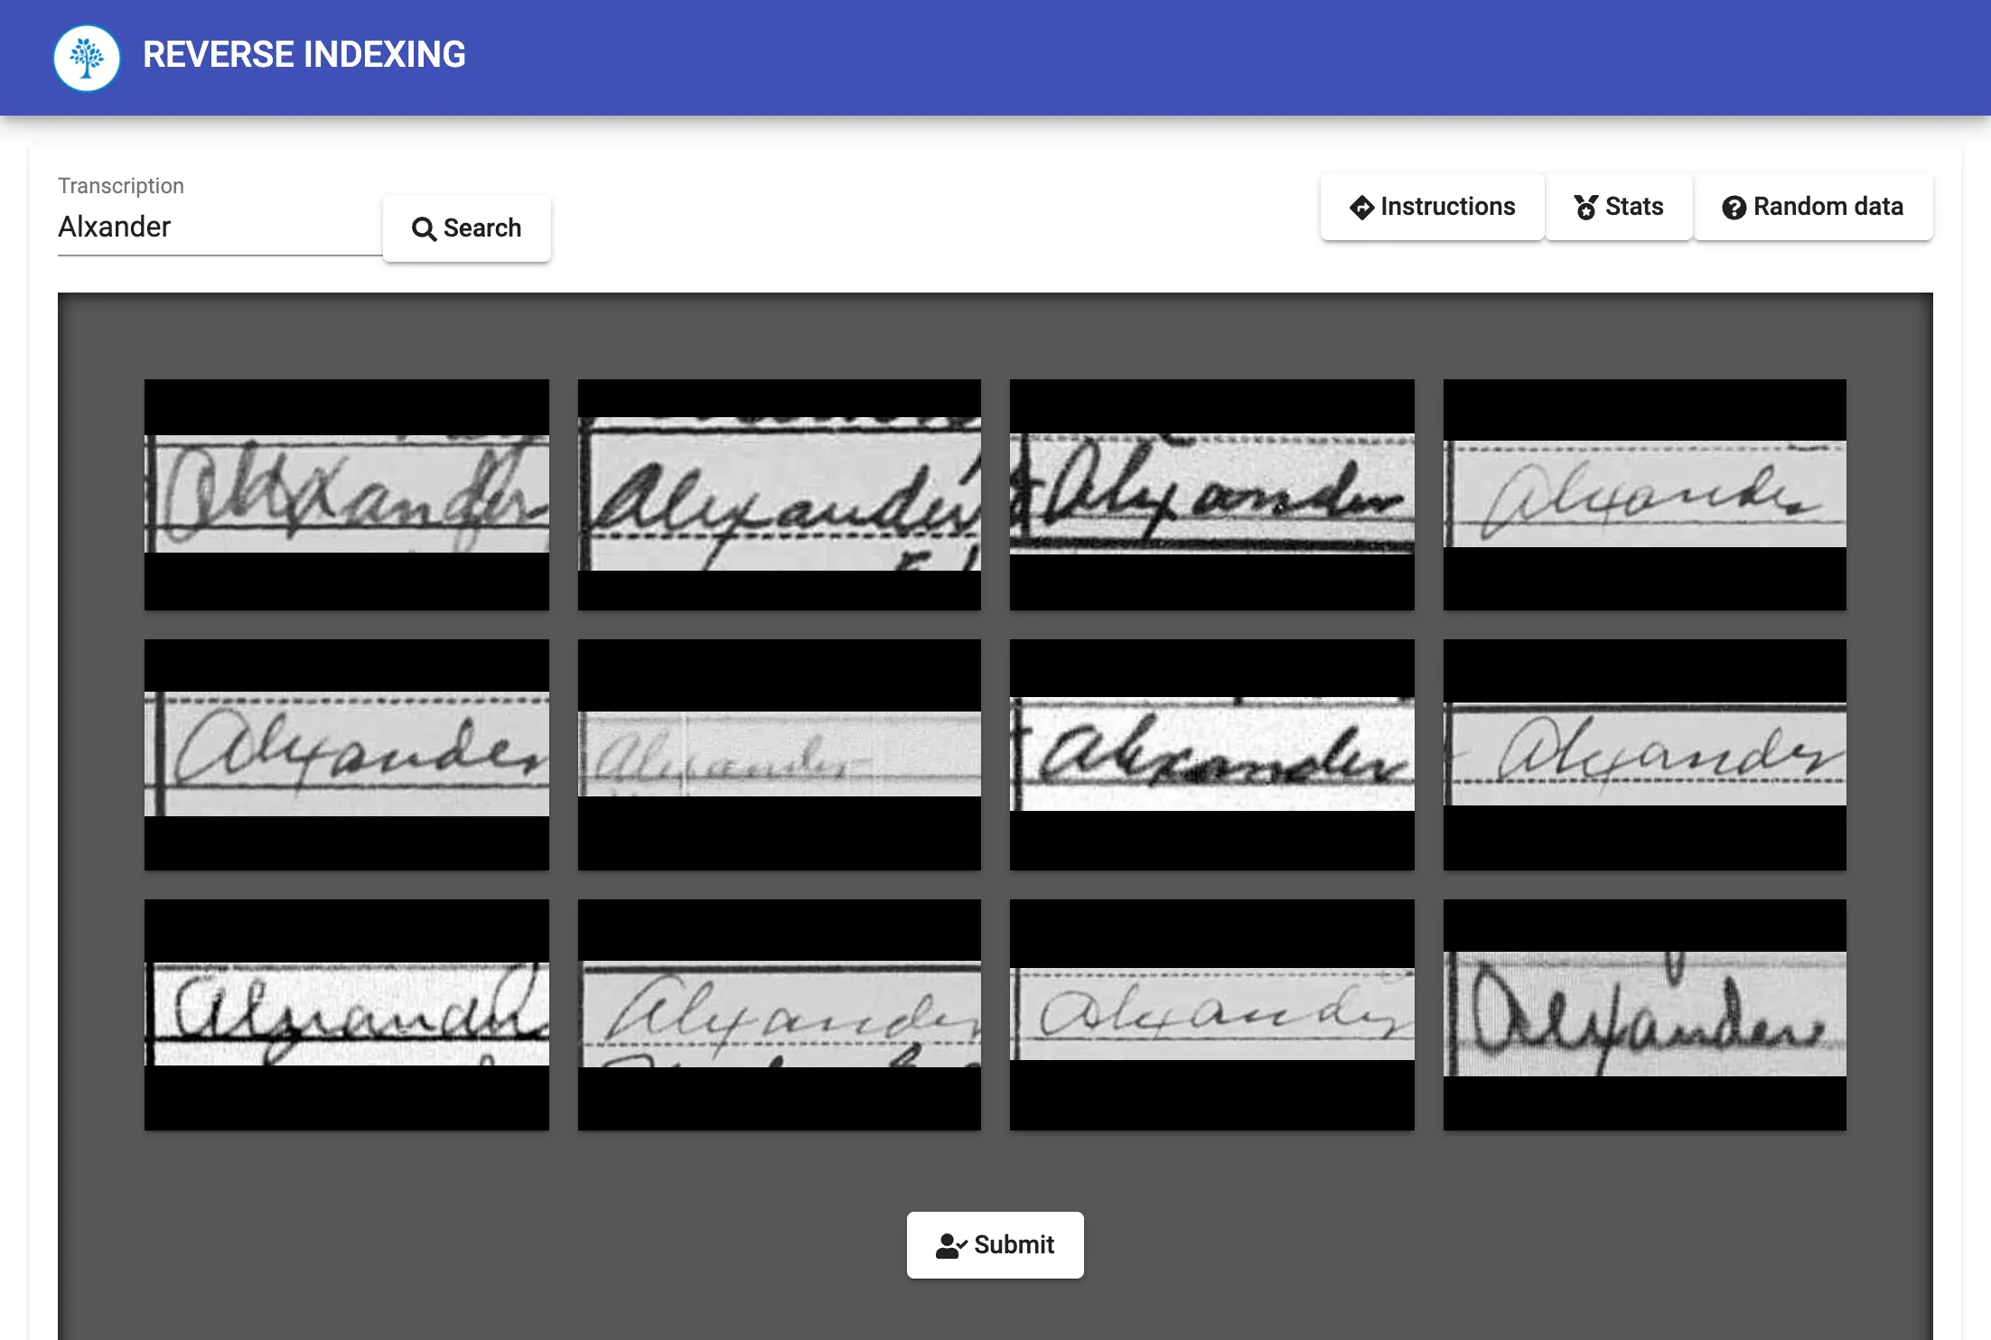The width and height of the screenshot is (1991, 1340).
Task: Load Random data
Action: click(1813, 207)
